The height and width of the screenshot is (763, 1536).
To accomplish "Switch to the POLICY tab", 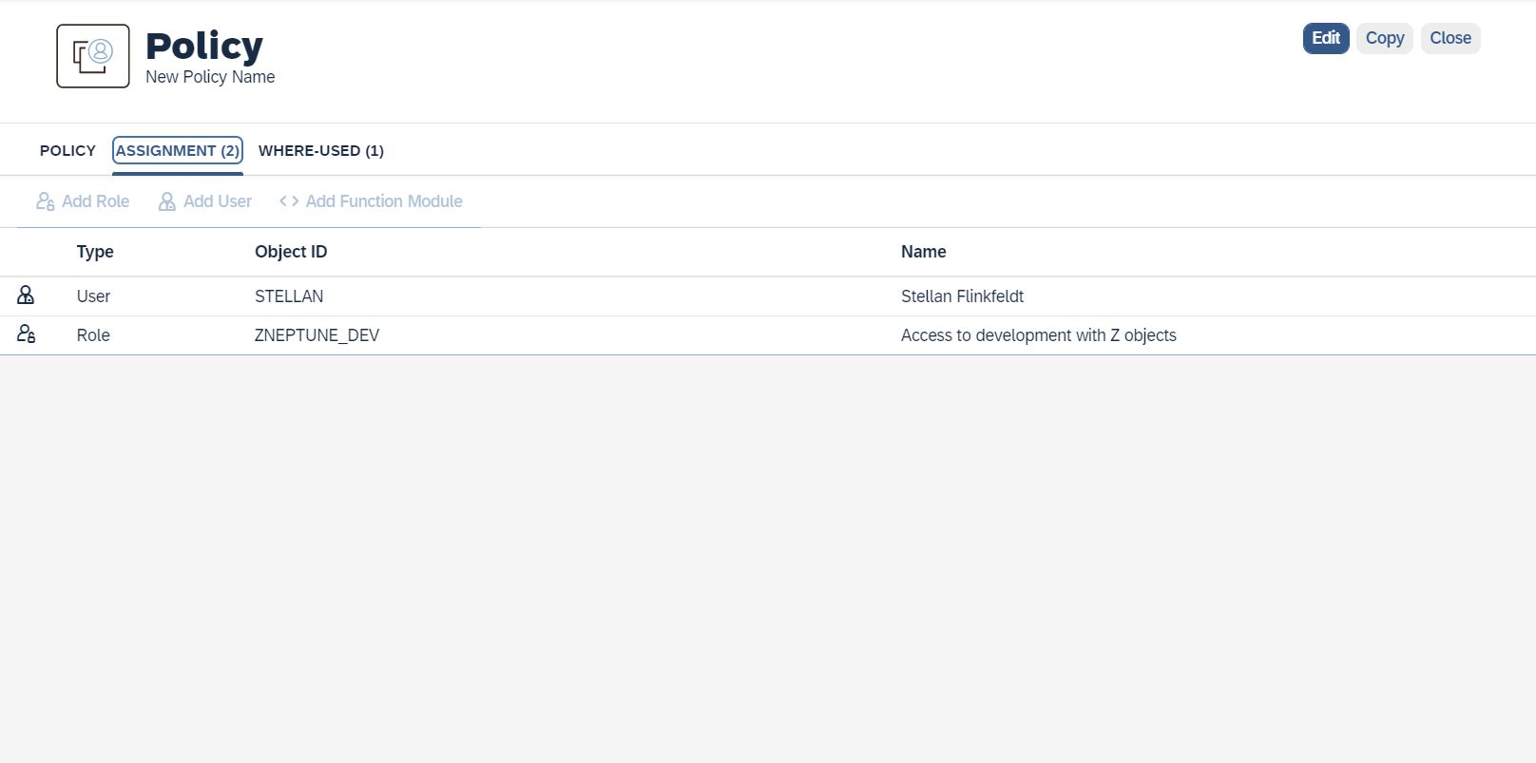I will click(x=67, y=151).
